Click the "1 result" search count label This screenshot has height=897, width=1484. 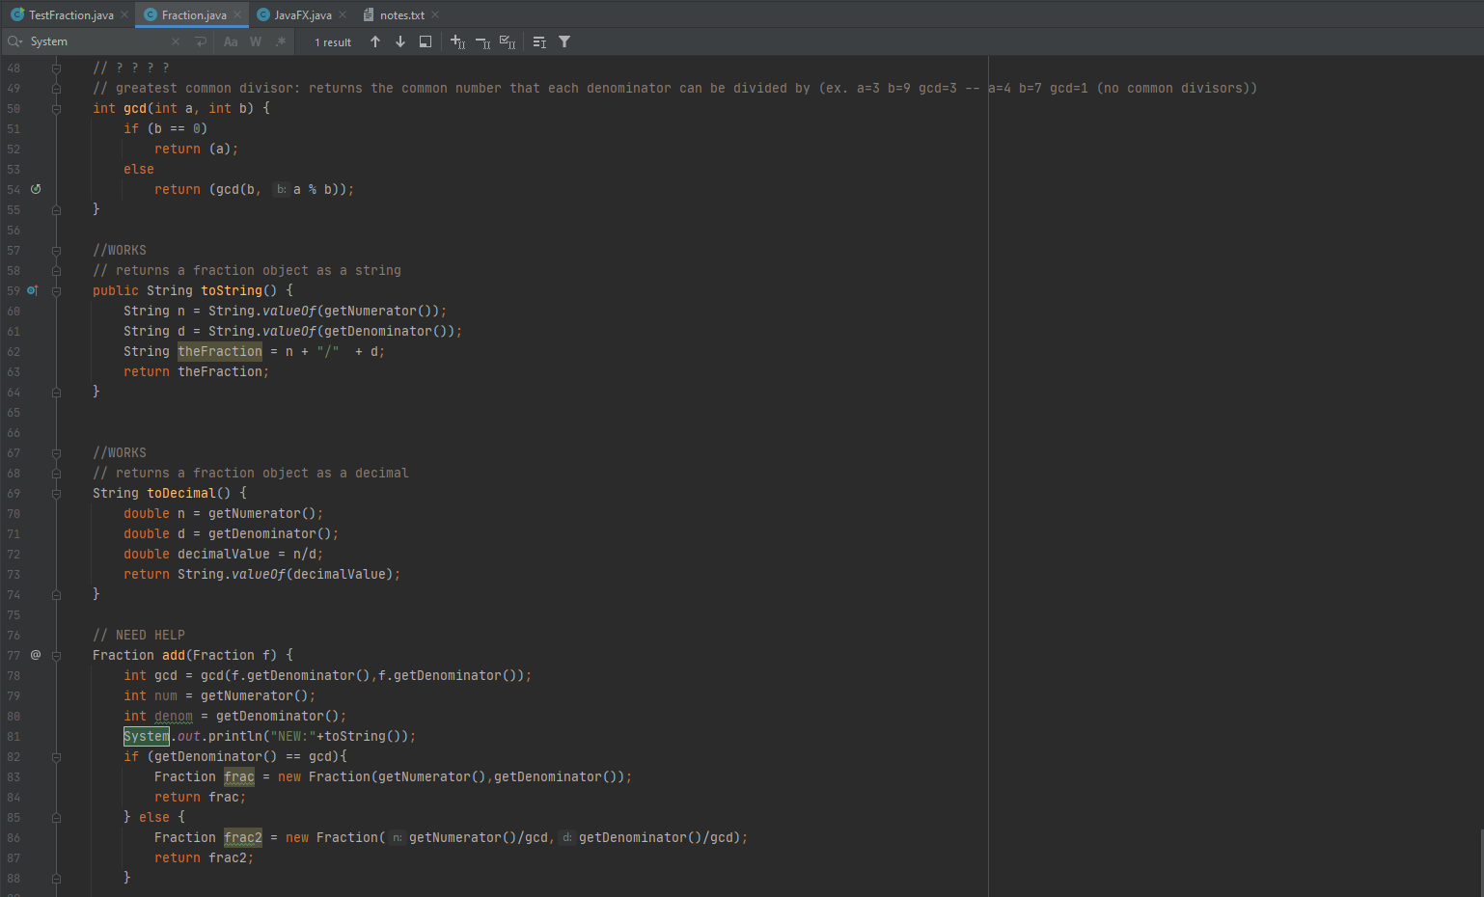(333, 42)
